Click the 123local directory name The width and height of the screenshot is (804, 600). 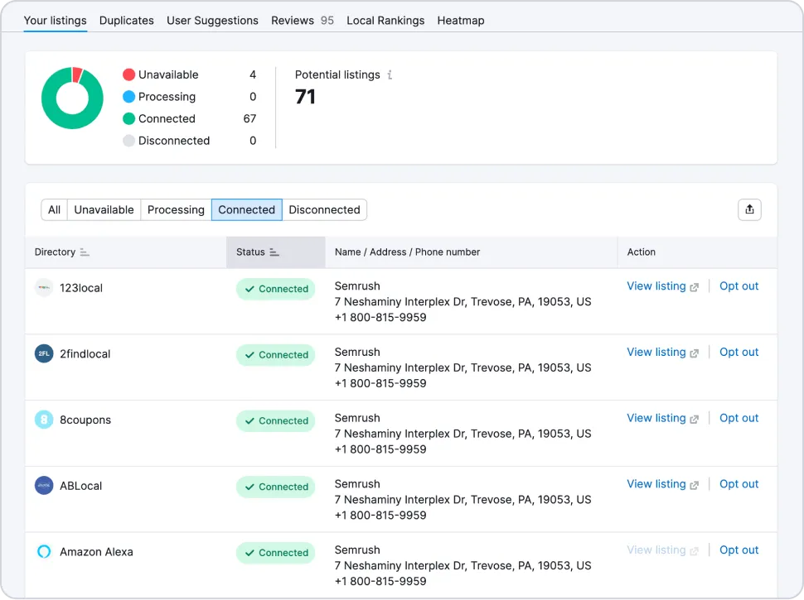[x=81, y=288]
